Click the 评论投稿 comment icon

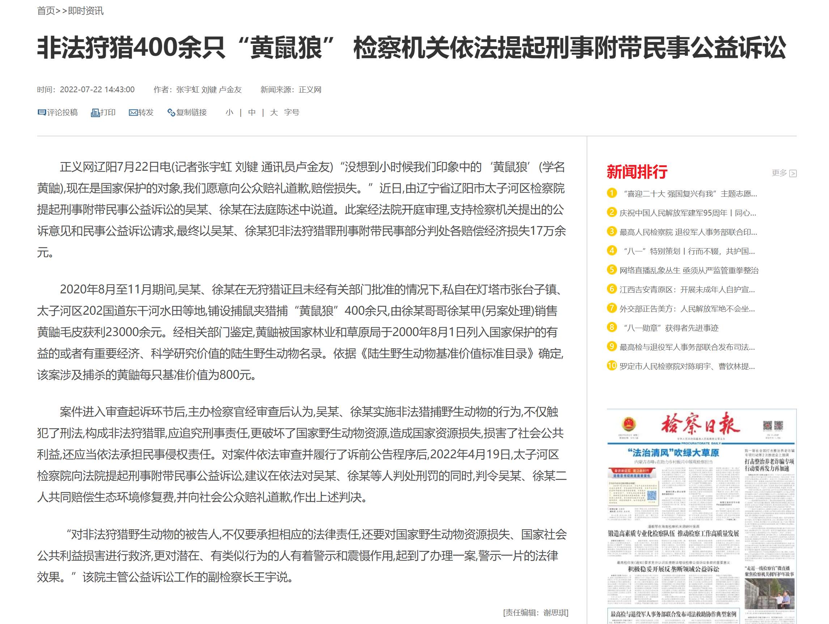(42, 113)
